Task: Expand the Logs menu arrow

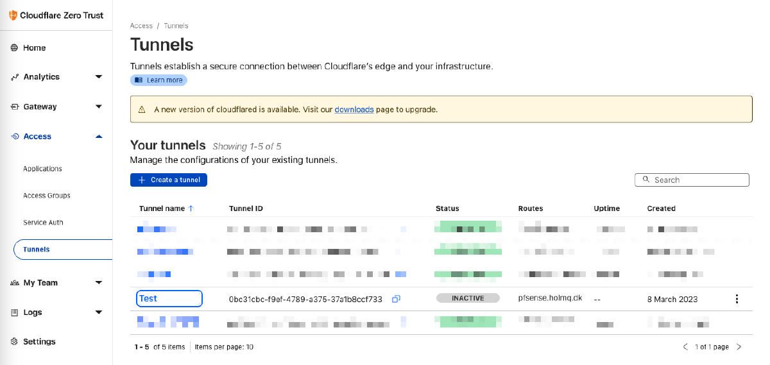Action: (x=98, y=312)
